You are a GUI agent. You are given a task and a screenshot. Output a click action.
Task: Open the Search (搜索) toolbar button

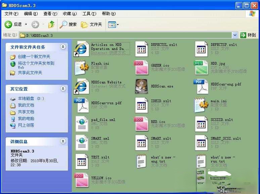(x=68, y=24)
